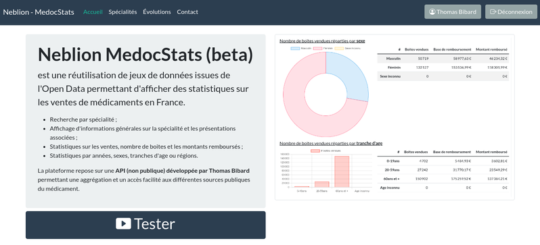Click the Neblion - MedocStats brand link
This screenshot has height=245, width=540.
point(39,12)
